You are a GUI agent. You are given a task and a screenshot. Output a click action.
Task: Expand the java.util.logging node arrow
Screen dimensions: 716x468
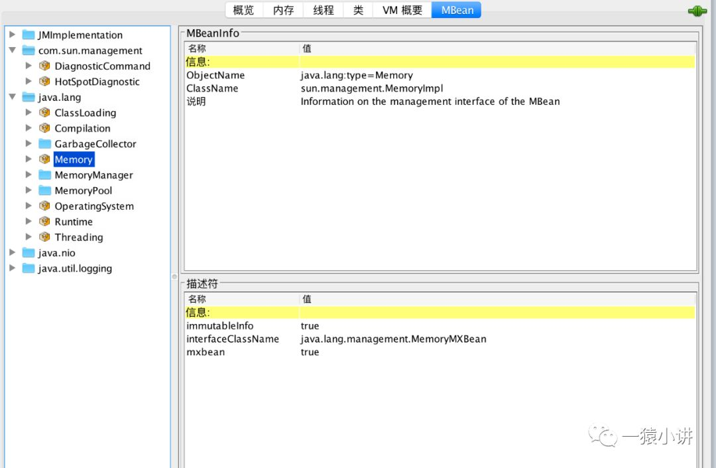pos(13,268)
